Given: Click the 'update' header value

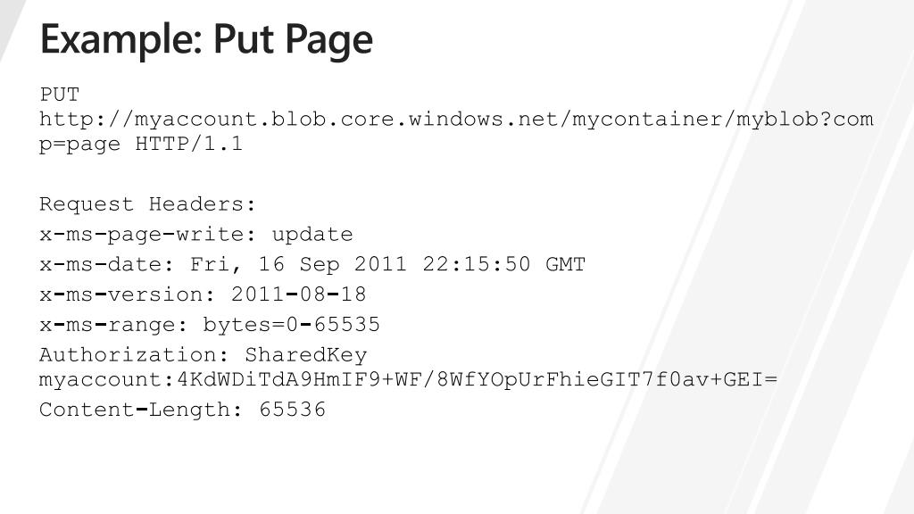Looking at the screenshot, I should [312, 235].
